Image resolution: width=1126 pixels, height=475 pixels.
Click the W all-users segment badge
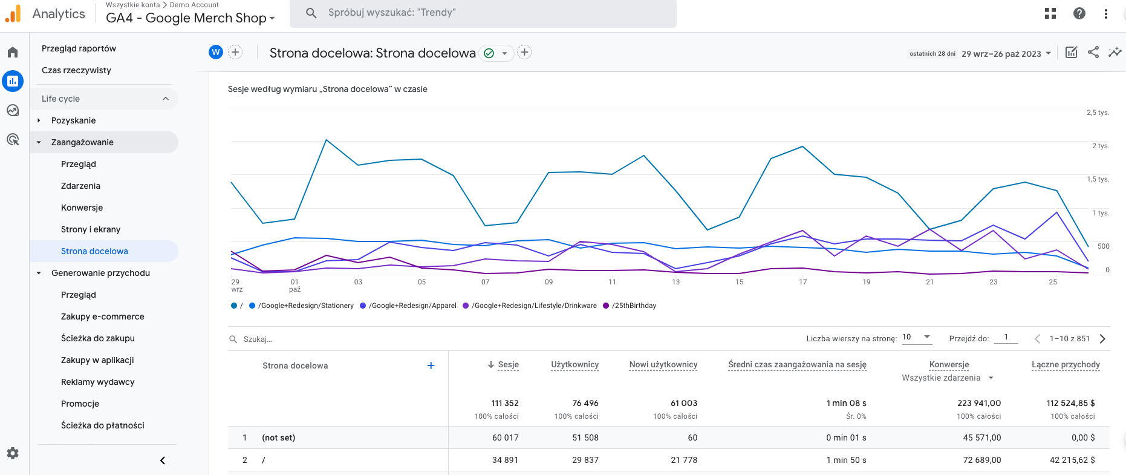[216, 52]
